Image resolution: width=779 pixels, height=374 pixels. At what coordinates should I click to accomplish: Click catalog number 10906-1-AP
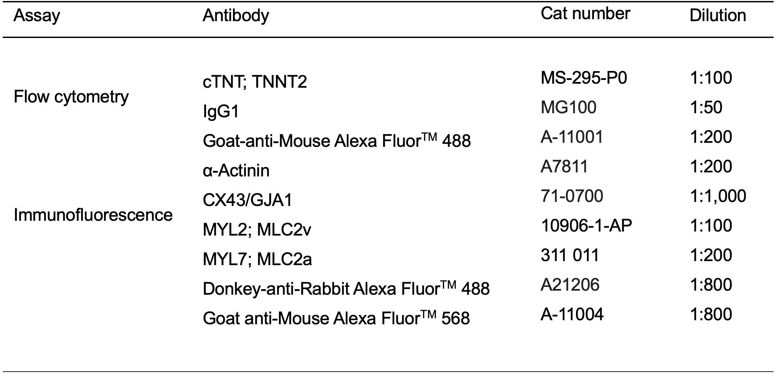[586, 226]
